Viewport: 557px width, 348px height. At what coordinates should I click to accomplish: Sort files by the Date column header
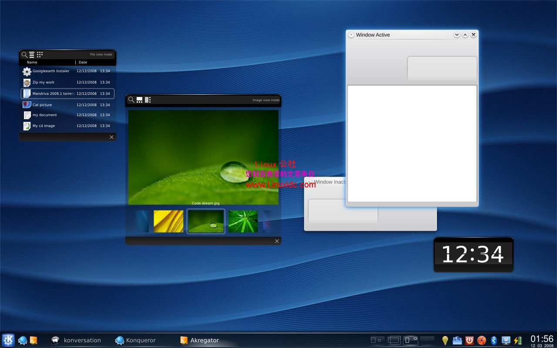(x=83, y=62)
